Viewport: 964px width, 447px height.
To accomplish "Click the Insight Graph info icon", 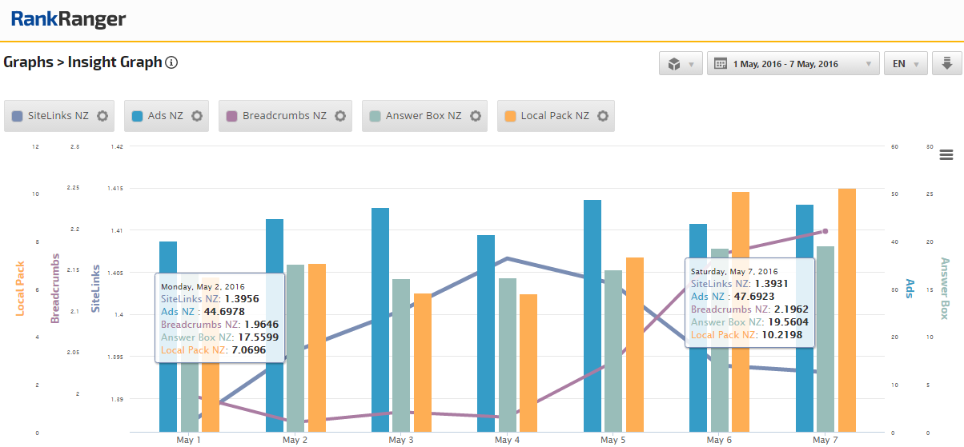I will click(171, 62).
